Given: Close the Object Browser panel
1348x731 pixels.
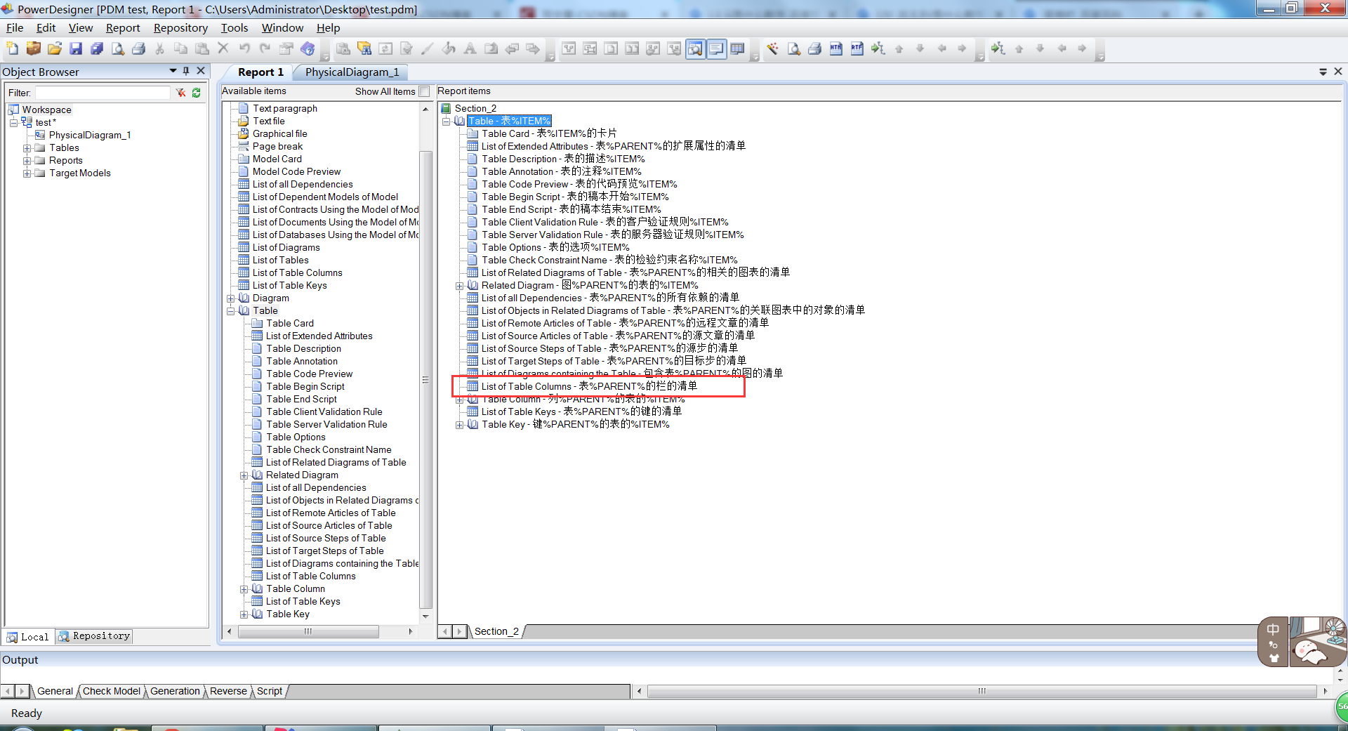Looking at the screenshot, I should [x=201, y=71].
